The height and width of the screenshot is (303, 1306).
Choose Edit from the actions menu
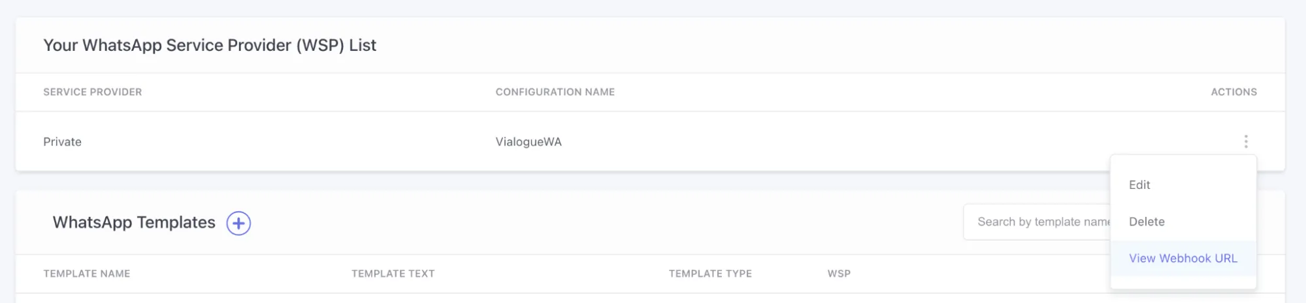pos(1139,185)
